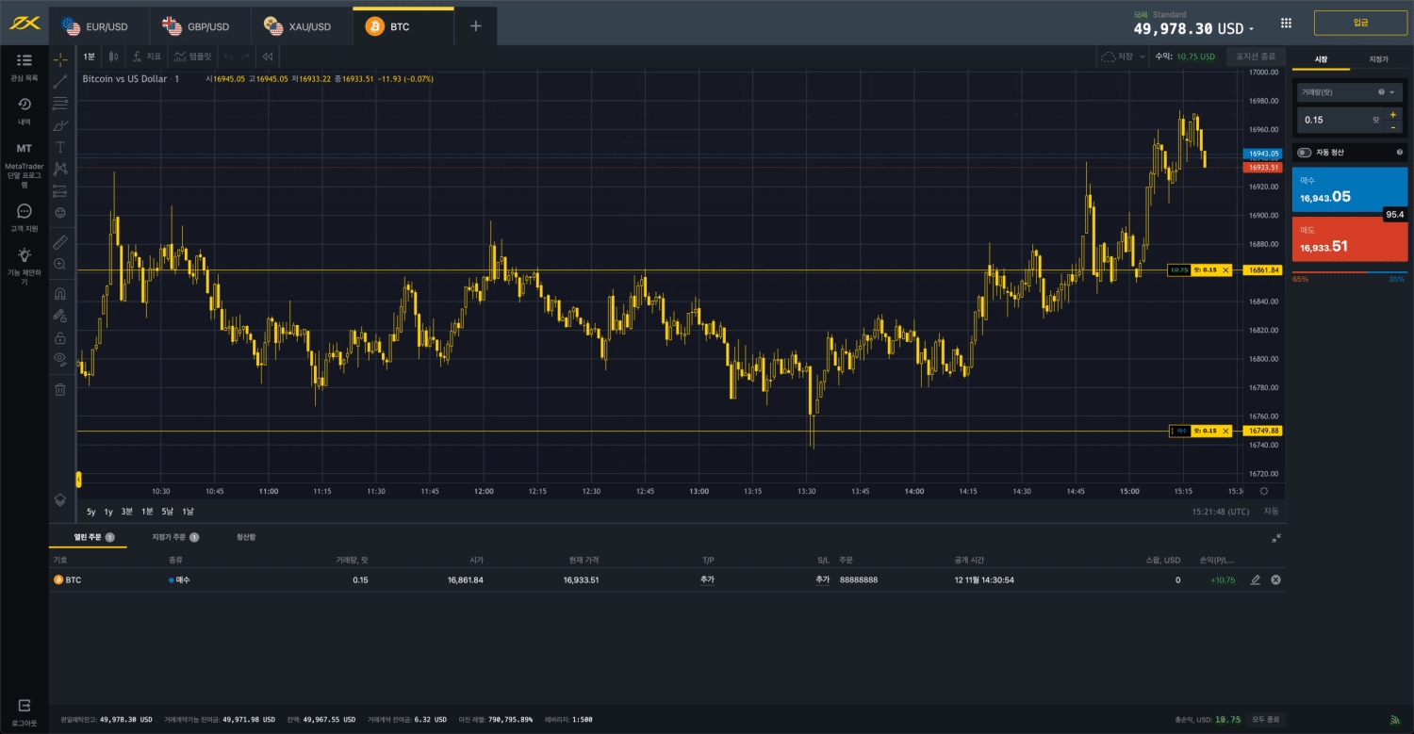Open the 거래량(랏) volume unit dropdown
Screen dimensions: 1414x734
coord(1349,92)
